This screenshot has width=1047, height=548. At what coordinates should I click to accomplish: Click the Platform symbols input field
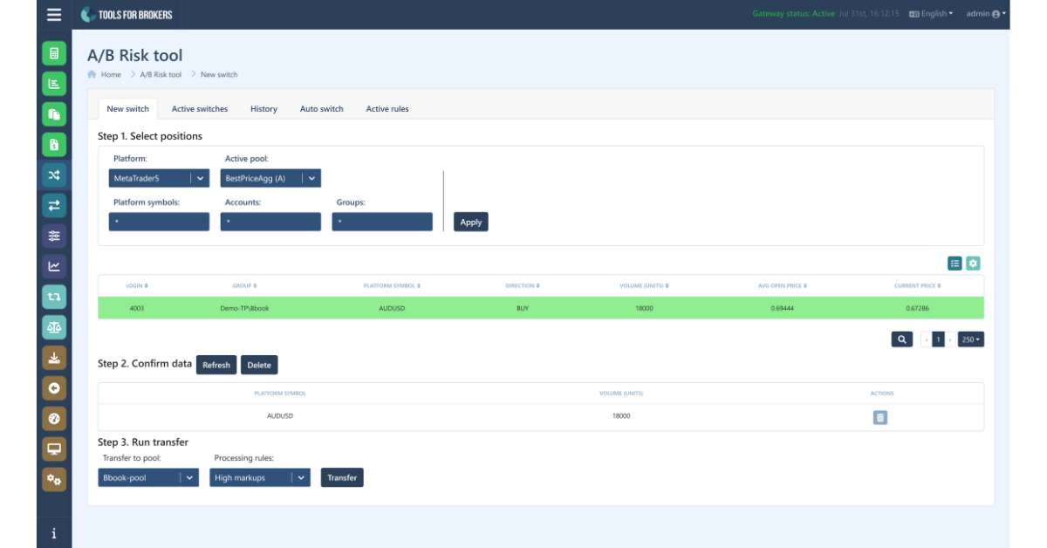[159, 222]
